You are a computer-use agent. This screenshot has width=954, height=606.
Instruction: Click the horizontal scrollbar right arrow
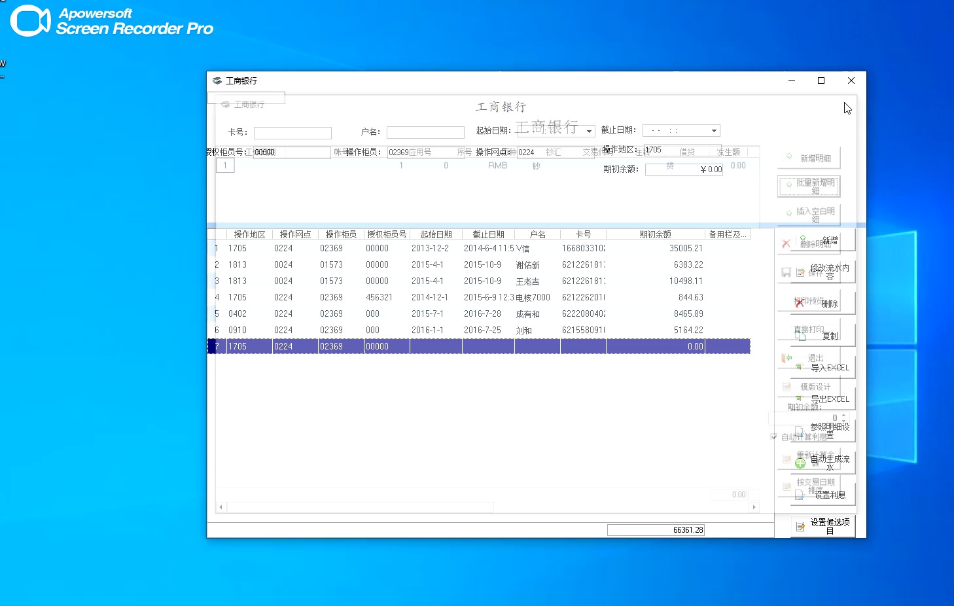click(x=754, y=507)
